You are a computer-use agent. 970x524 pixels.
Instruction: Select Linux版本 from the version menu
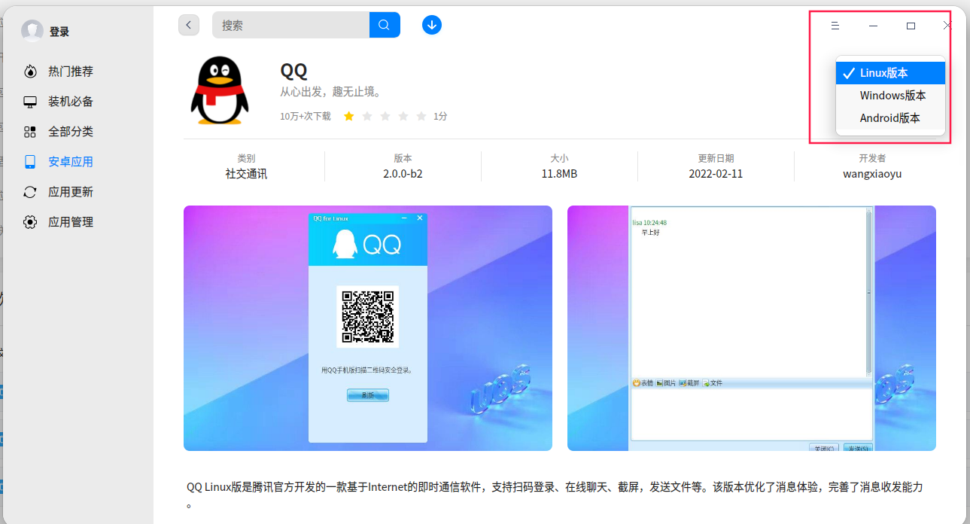pos(890,73)
